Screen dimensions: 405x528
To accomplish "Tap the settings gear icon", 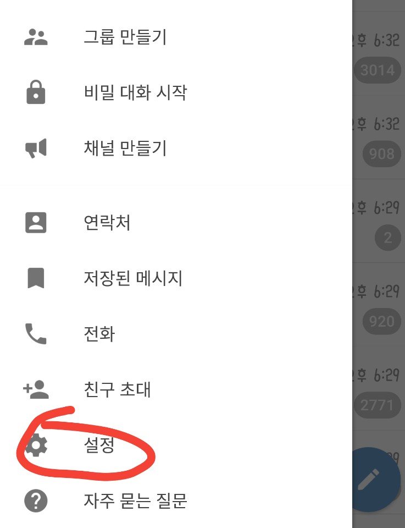I will tap(36, 445).
